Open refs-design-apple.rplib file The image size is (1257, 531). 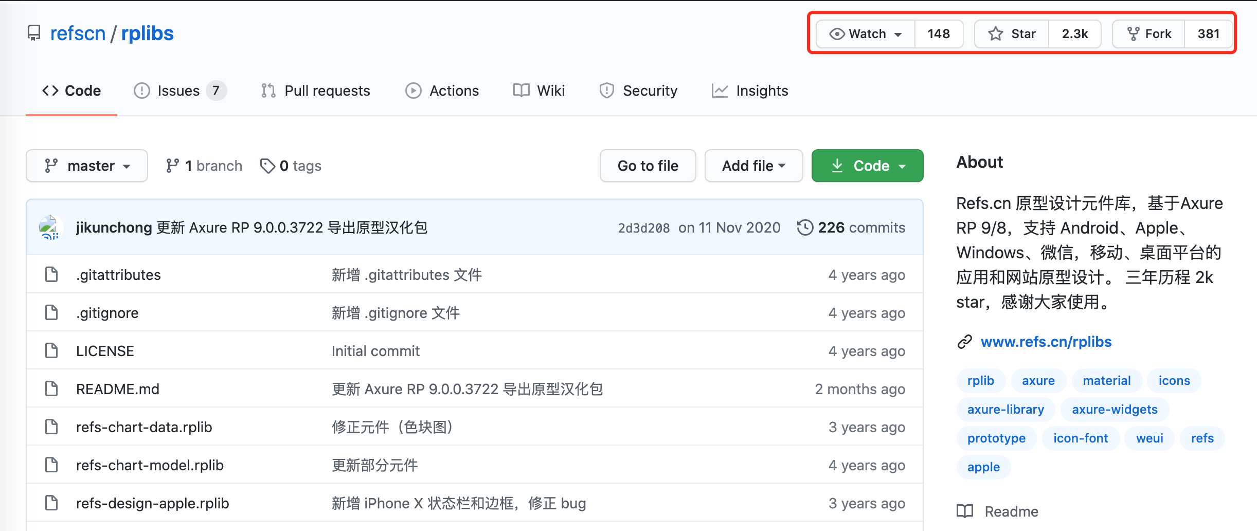[153, 503]
